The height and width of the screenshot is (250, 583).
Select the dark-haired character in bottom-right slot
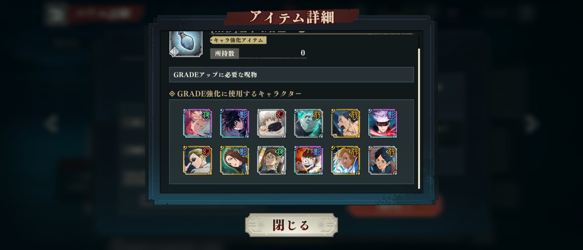point(382,160)
